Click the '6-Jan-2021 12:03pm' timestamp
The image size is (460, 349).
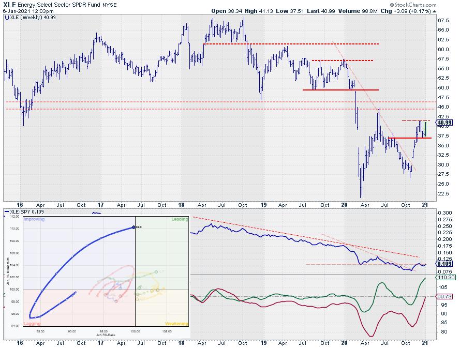tap(28, 11)
